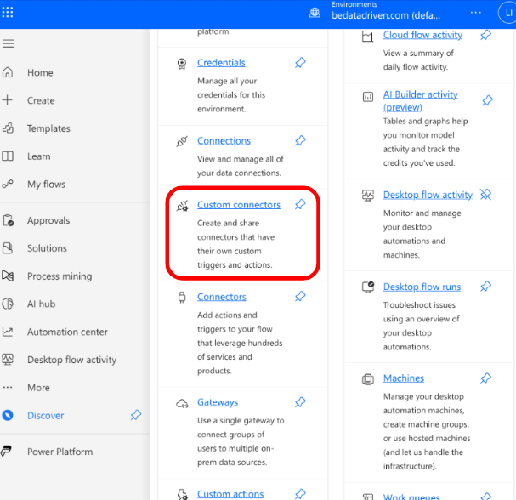Click the Cloud flow activity chart icon
Screen dimensions: 516x500
(367, 37)
